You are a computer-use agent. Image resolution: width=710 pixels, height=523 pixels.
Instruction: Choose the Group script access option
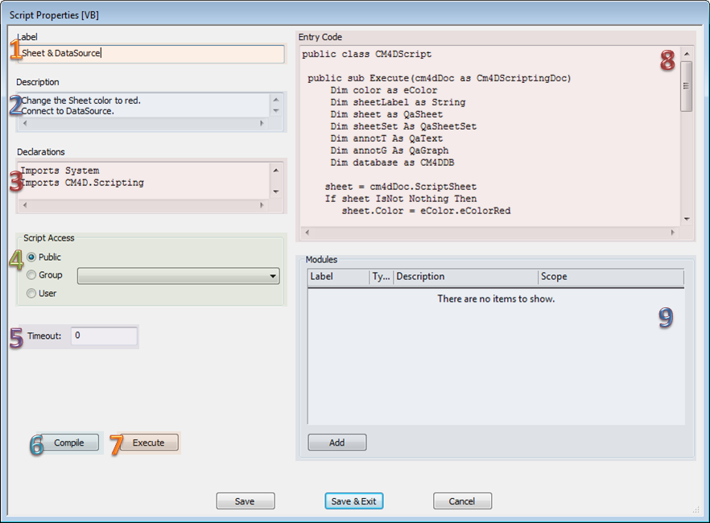tap(31, 275)
